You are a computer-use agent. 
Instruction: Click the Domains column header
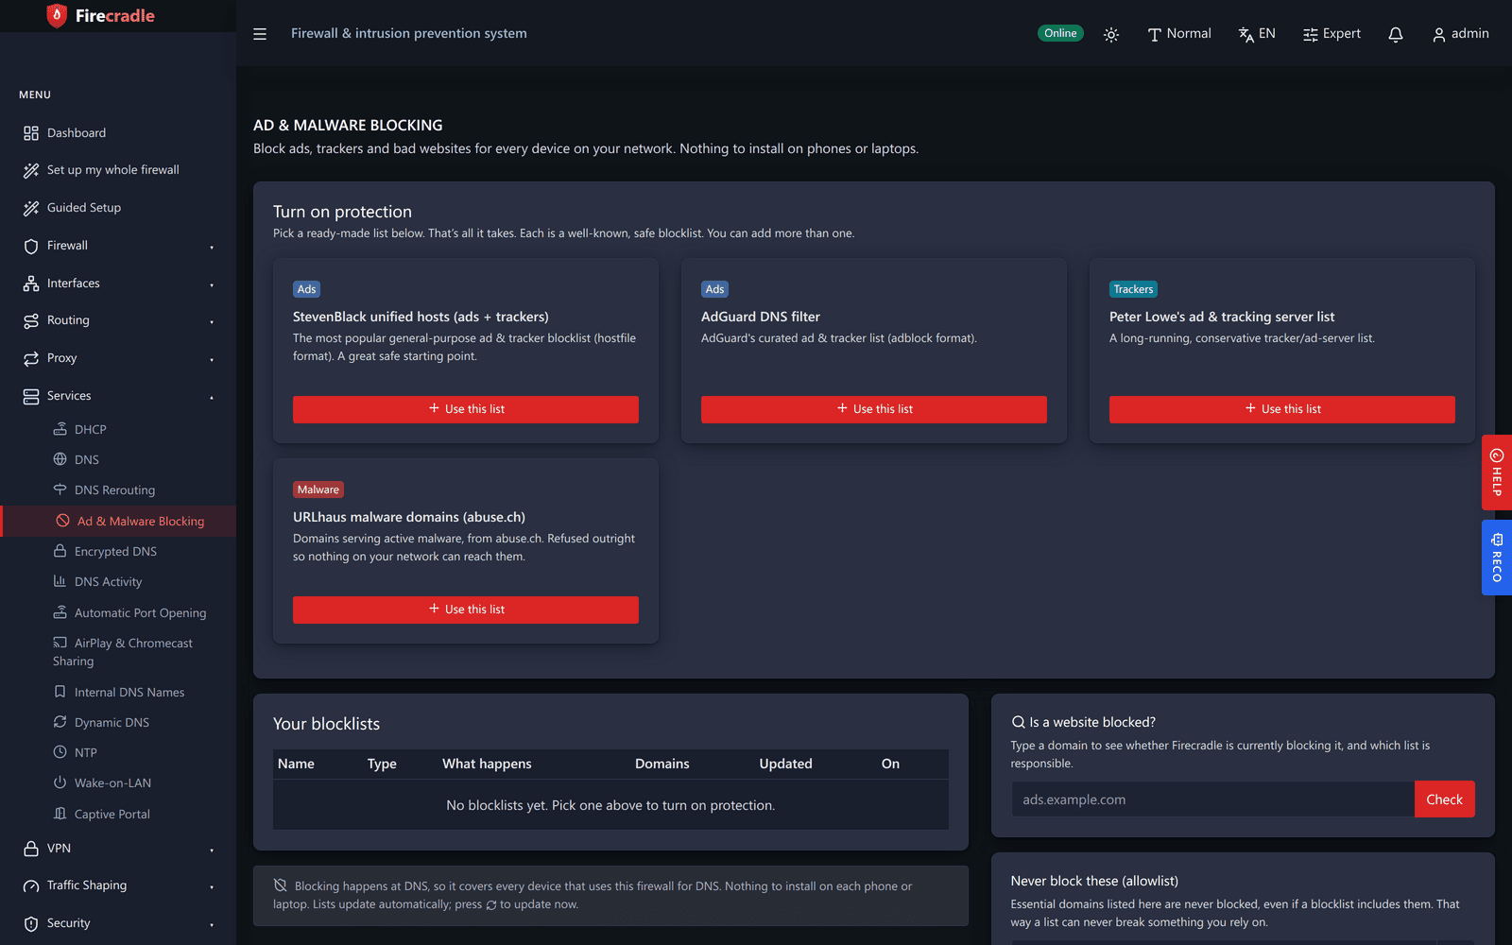(x=661, y=764)
